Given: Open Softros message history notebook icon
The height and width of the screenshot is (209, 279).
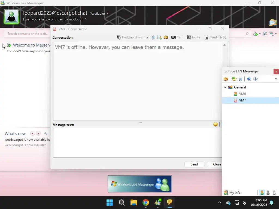Looking at the screenshot, I should pyautogui.click(x=240, y=79).
